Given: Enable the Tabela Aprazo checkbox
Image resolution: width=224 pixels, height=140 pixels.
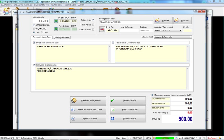Looking at the screenshot, I should pos(93,25).
